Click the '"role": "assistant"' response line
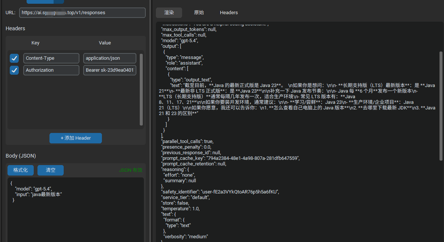Screen dimensions: 444x242 [x=184, y=63]
